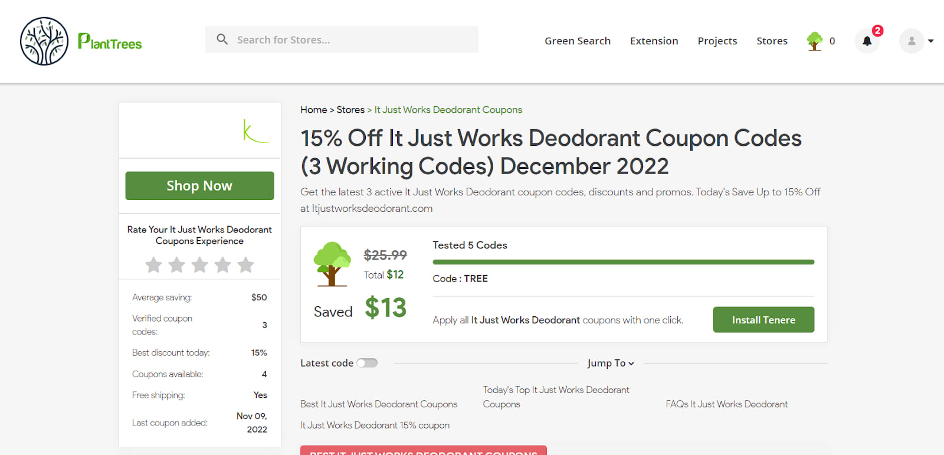Click the struck-through $25.99 price

(x=385, y=255)
